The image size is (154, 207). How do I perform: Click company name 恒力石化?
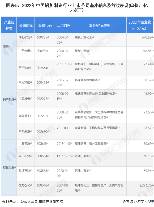tap(24, 185)
